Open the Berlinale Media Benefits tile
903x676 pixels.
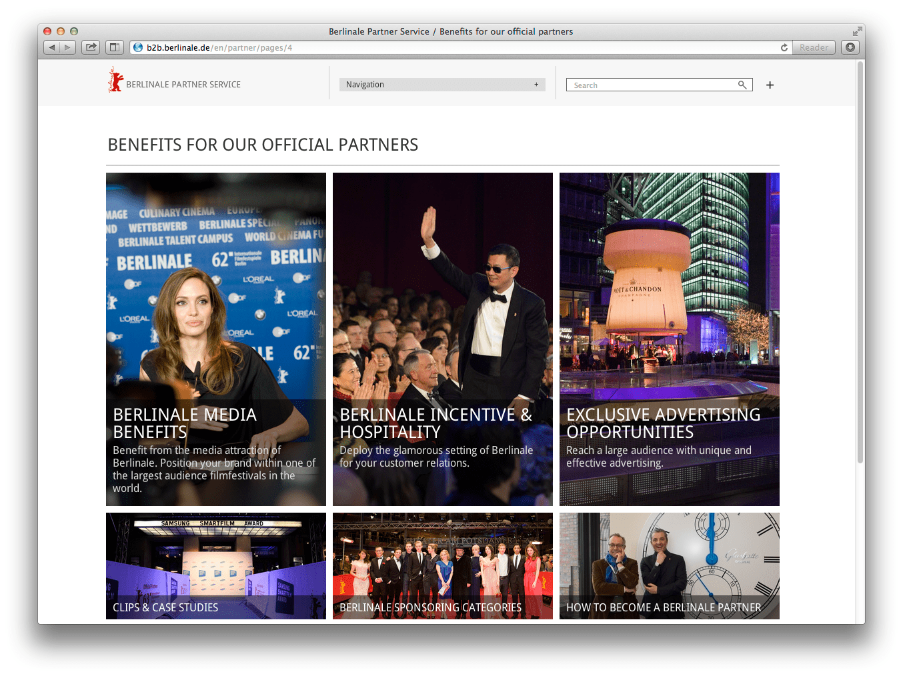216,339
